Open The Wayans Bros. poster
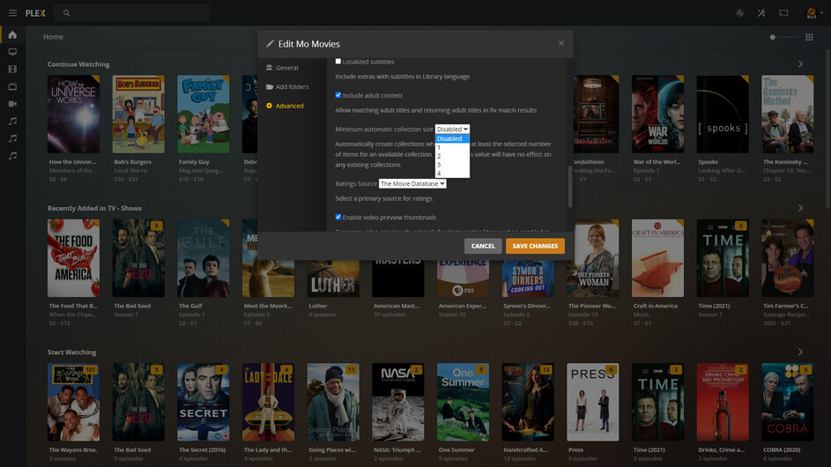Image resolution: width=831 pixels, height=467 pixels. click(73, 403)
